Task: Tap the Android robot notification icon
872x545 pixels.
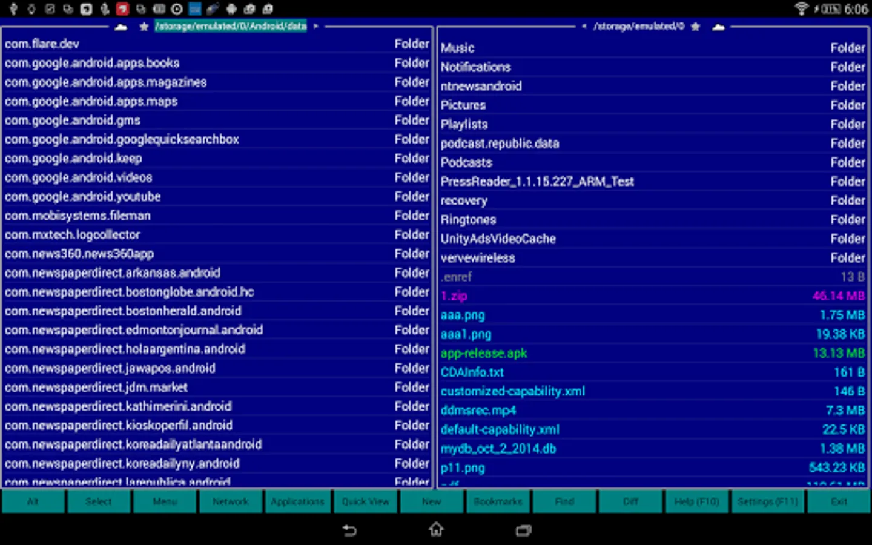Action: (231, 8)
